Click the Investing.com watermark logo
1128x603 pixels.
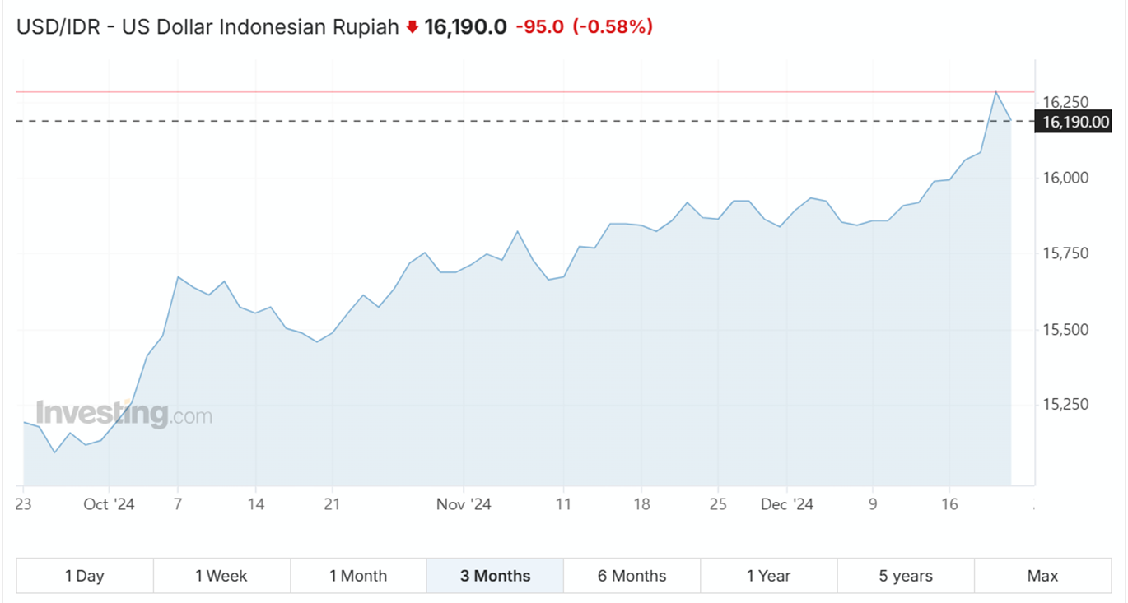coord(124,414)
